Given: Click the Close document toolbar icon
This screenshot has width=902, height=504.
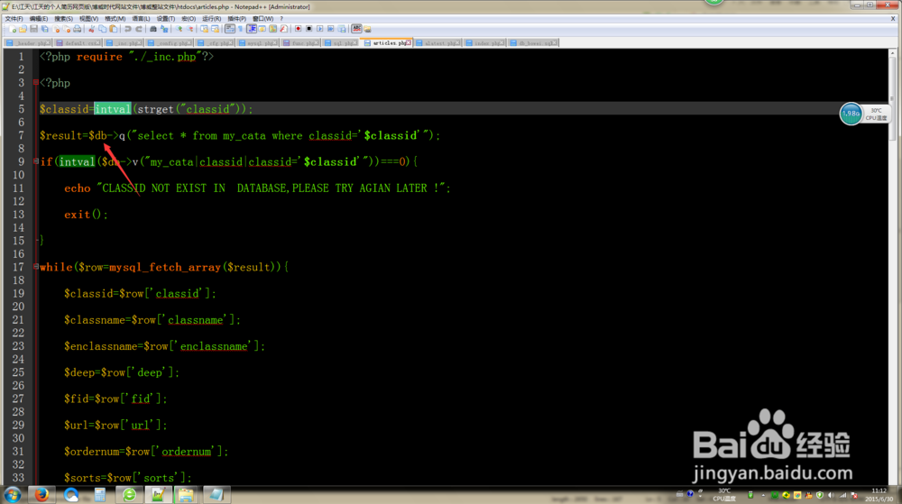Looking at the screenshot, I should pos(56,29).
